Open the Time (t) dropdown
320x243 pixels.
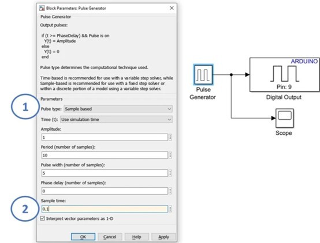[116, 119]
